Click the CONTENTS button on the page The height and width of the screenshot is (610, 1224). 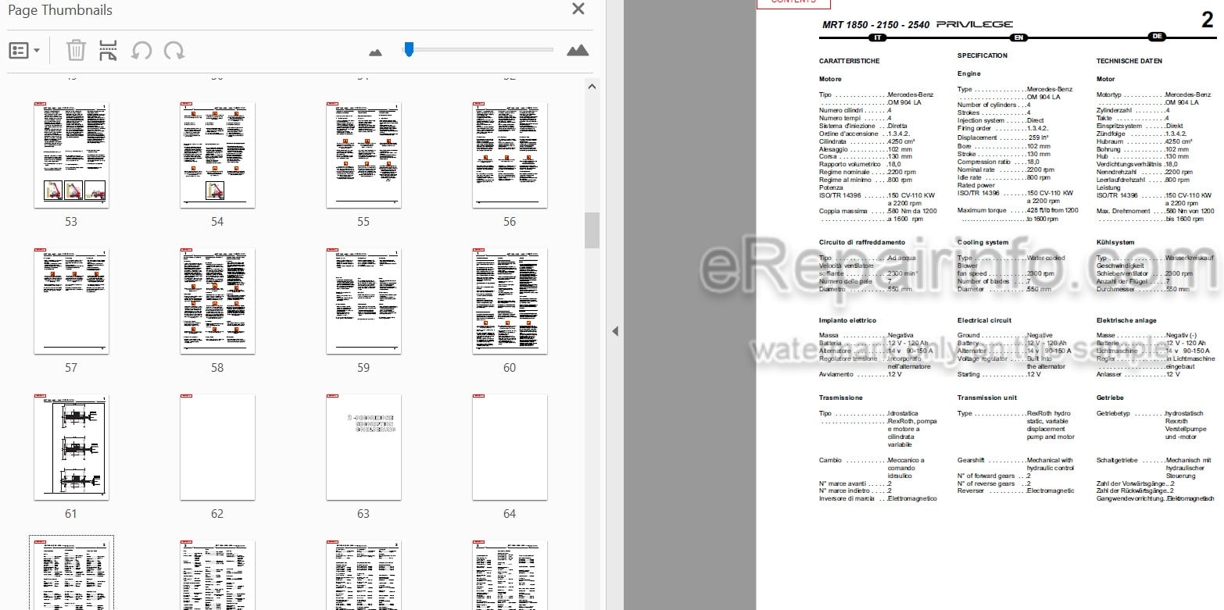click(x=793, y=3)
